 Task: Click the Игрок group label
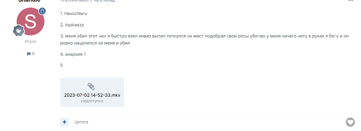pyautogui.click(x=30, y=41)
